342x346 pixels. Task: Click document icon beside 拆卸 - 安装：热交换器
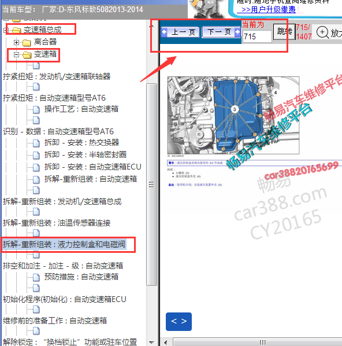36,143
